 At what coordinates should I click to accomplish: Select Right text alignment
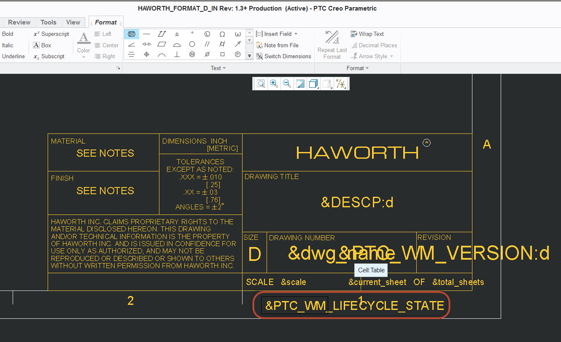click(104, 56)
